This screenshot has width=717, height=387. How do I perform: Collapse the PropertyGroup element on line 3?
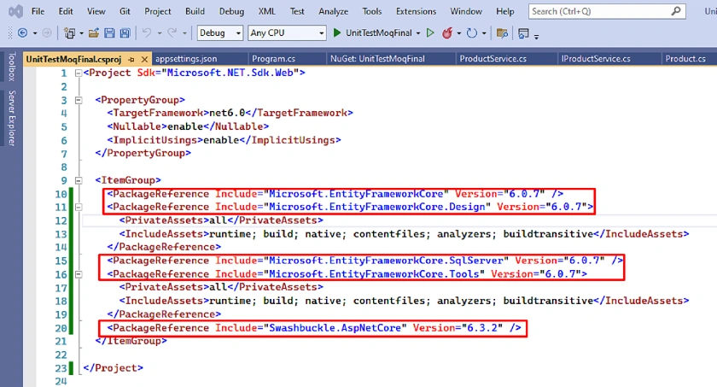79,100
